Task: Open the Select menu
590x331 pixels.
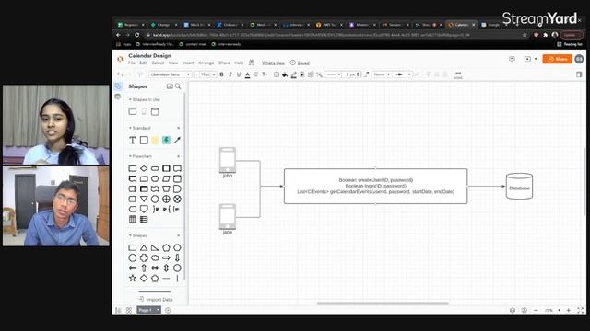Action: (x=158, y=63)
